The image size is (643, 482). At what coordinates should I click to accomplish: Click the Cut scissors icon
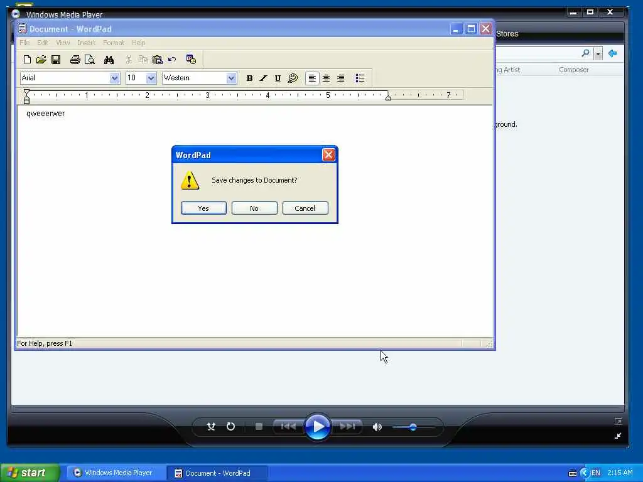tap(128, 60)
